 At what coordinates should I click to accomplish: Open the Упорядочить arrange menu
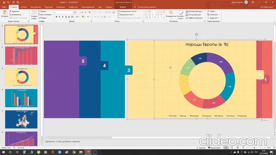click(171, 15)
